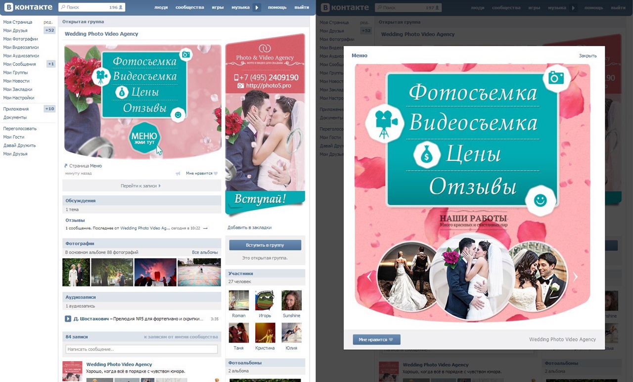Click the Написать сообщение input field
The width and height of the screenshot is (633, 382).
141,349
